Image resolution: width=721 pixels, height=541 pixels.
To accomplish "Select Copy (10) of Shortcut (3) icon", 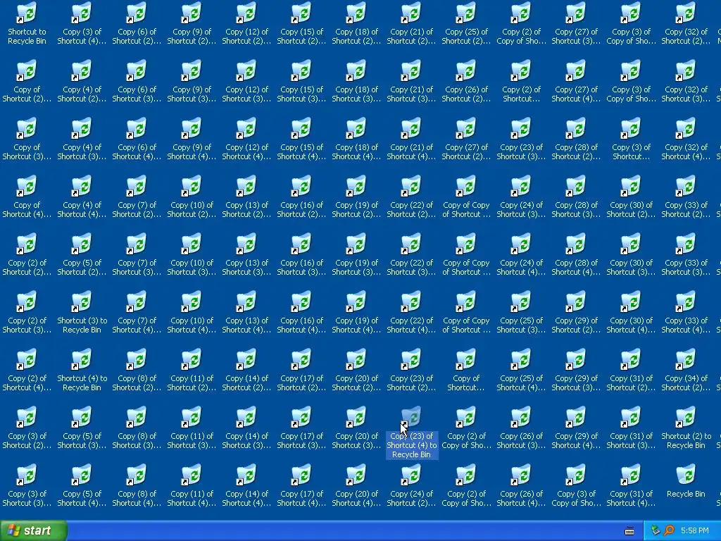I will point(192,254).
